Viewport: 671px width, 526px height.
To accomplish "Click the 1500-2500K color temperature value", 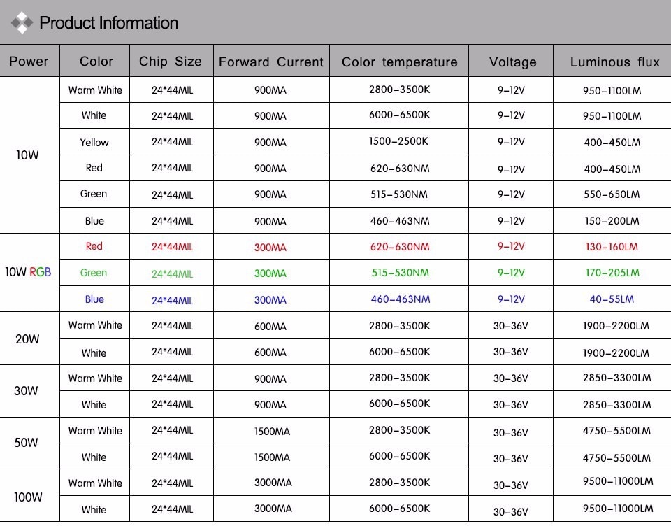I will tap(399, 142).
